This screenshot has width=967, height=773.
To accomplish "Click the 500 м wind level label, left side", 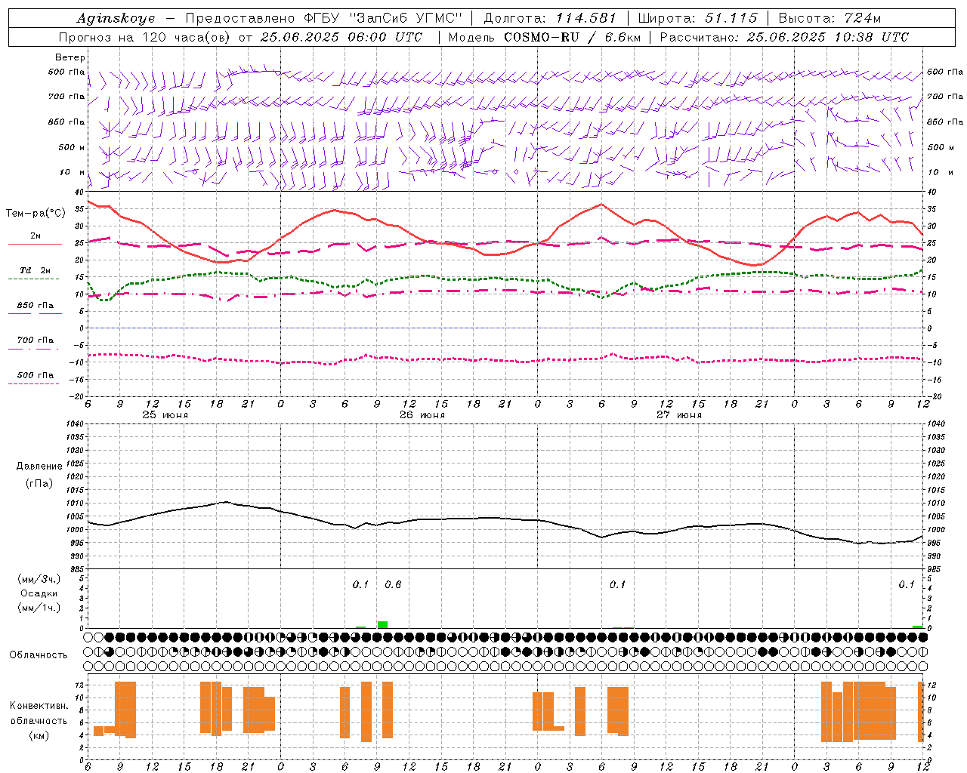I will [72, 147].
